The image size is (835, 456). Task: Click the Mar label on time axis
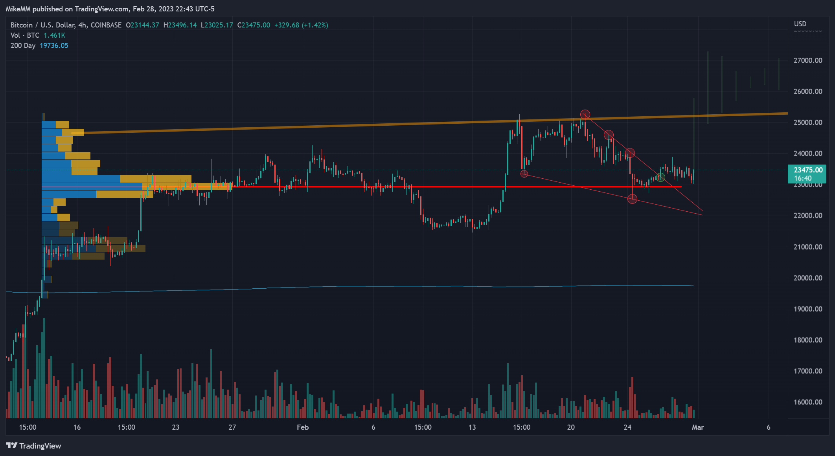tap(698, 427)
